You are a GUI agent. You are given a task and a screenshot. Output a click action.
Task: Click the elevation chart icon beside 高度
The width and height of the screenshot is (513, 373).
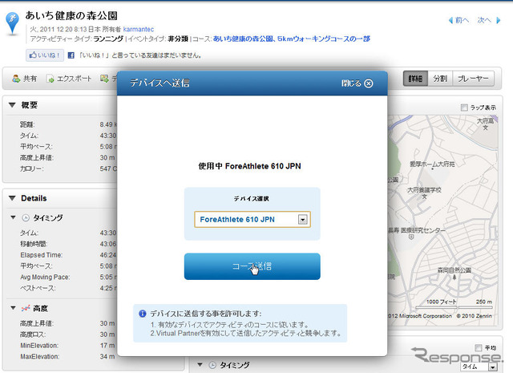pos(26,308)
